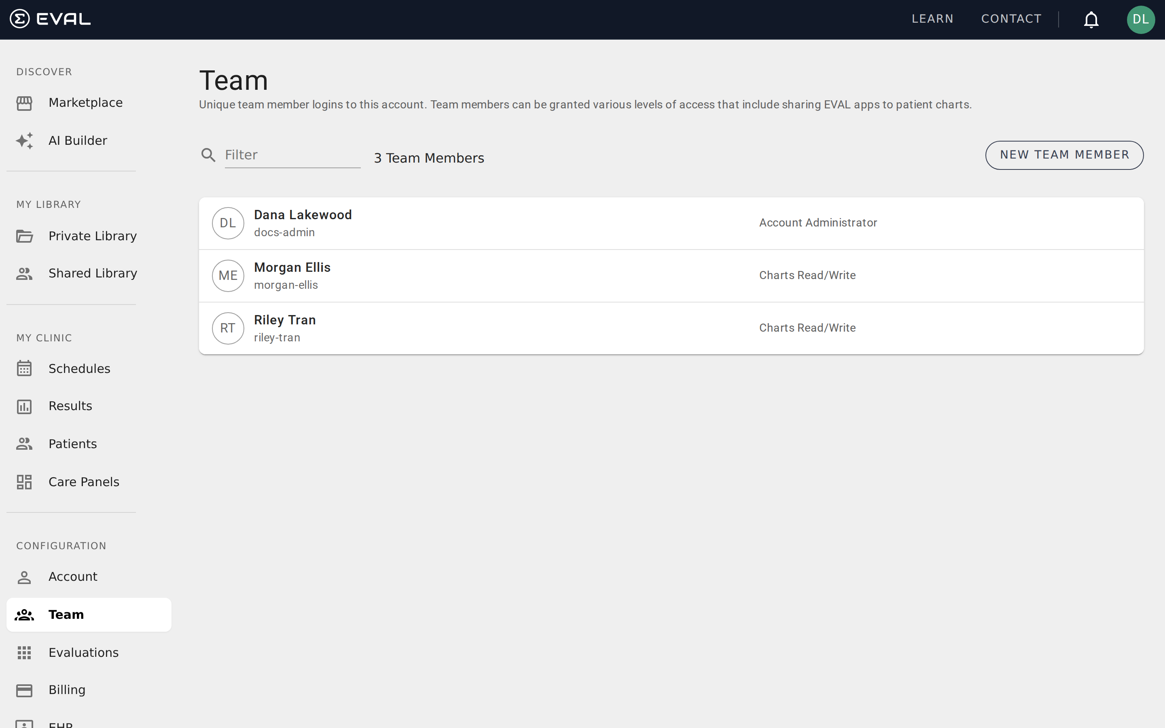This screenshot has width=1165, height=728.
Task: Switch to the Team configuration section
Action: (66, 614)
